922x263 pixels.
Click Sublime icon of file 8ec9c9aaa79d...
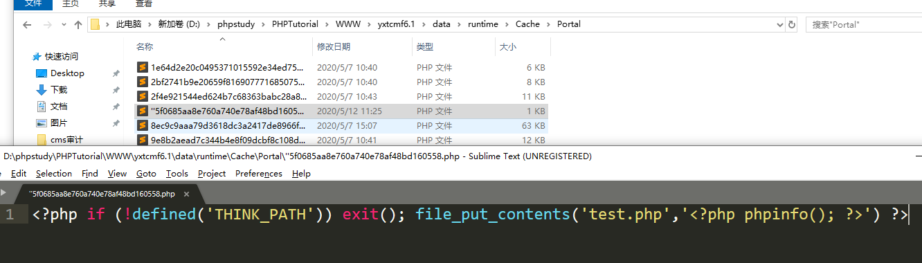142,126
